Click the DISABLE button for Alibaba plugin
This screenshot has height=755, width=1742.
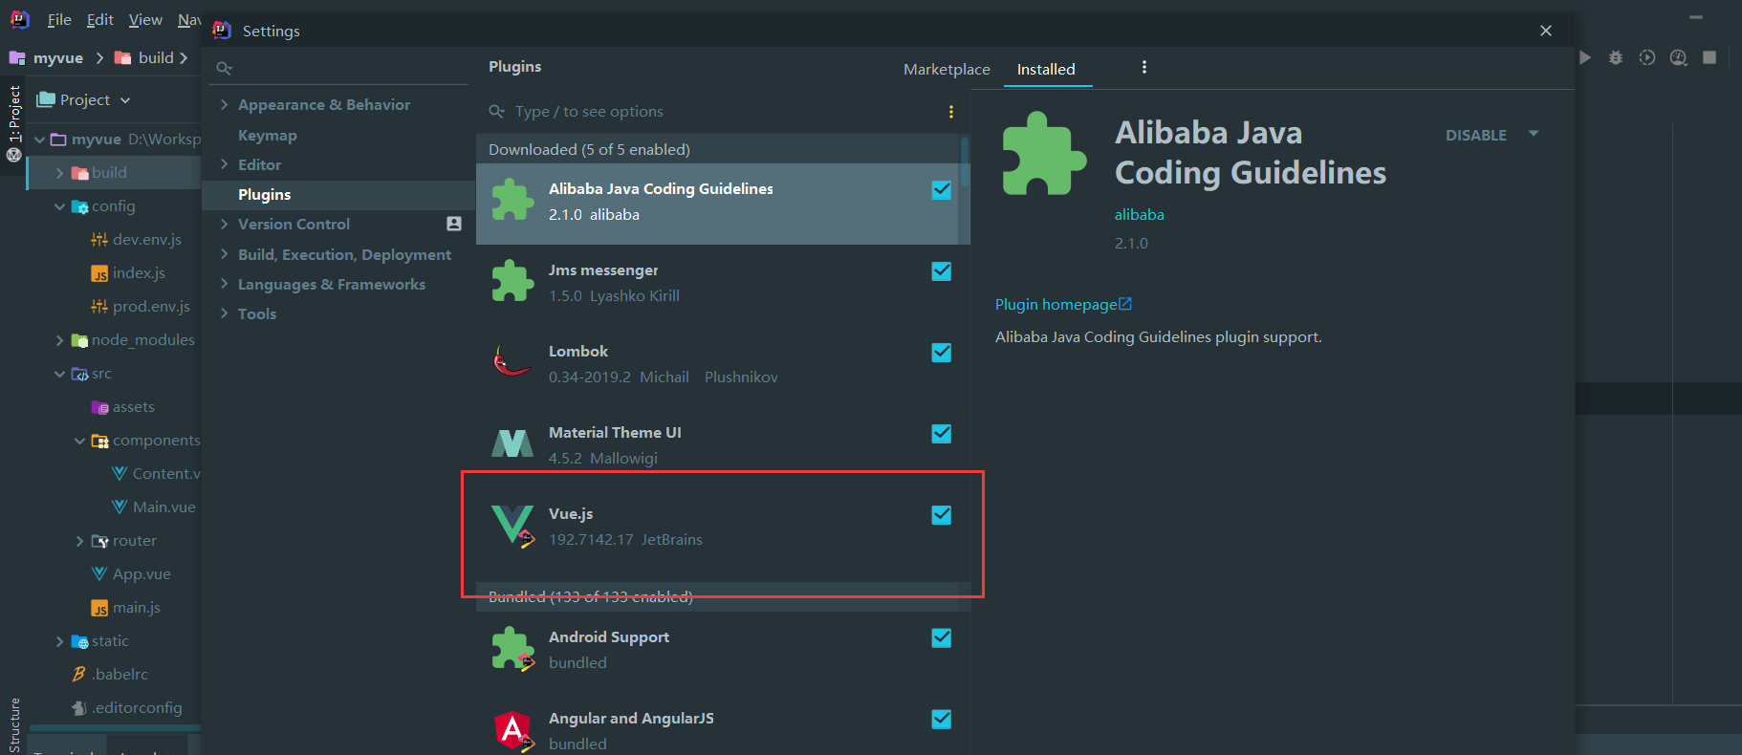(1475, 135)
